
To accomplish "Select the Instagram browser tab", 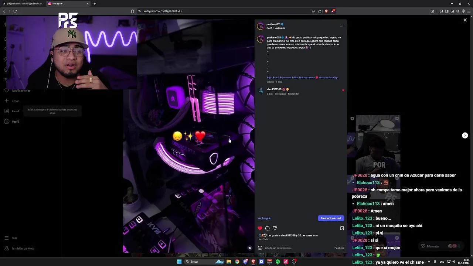I will click(x=68, y=4).
